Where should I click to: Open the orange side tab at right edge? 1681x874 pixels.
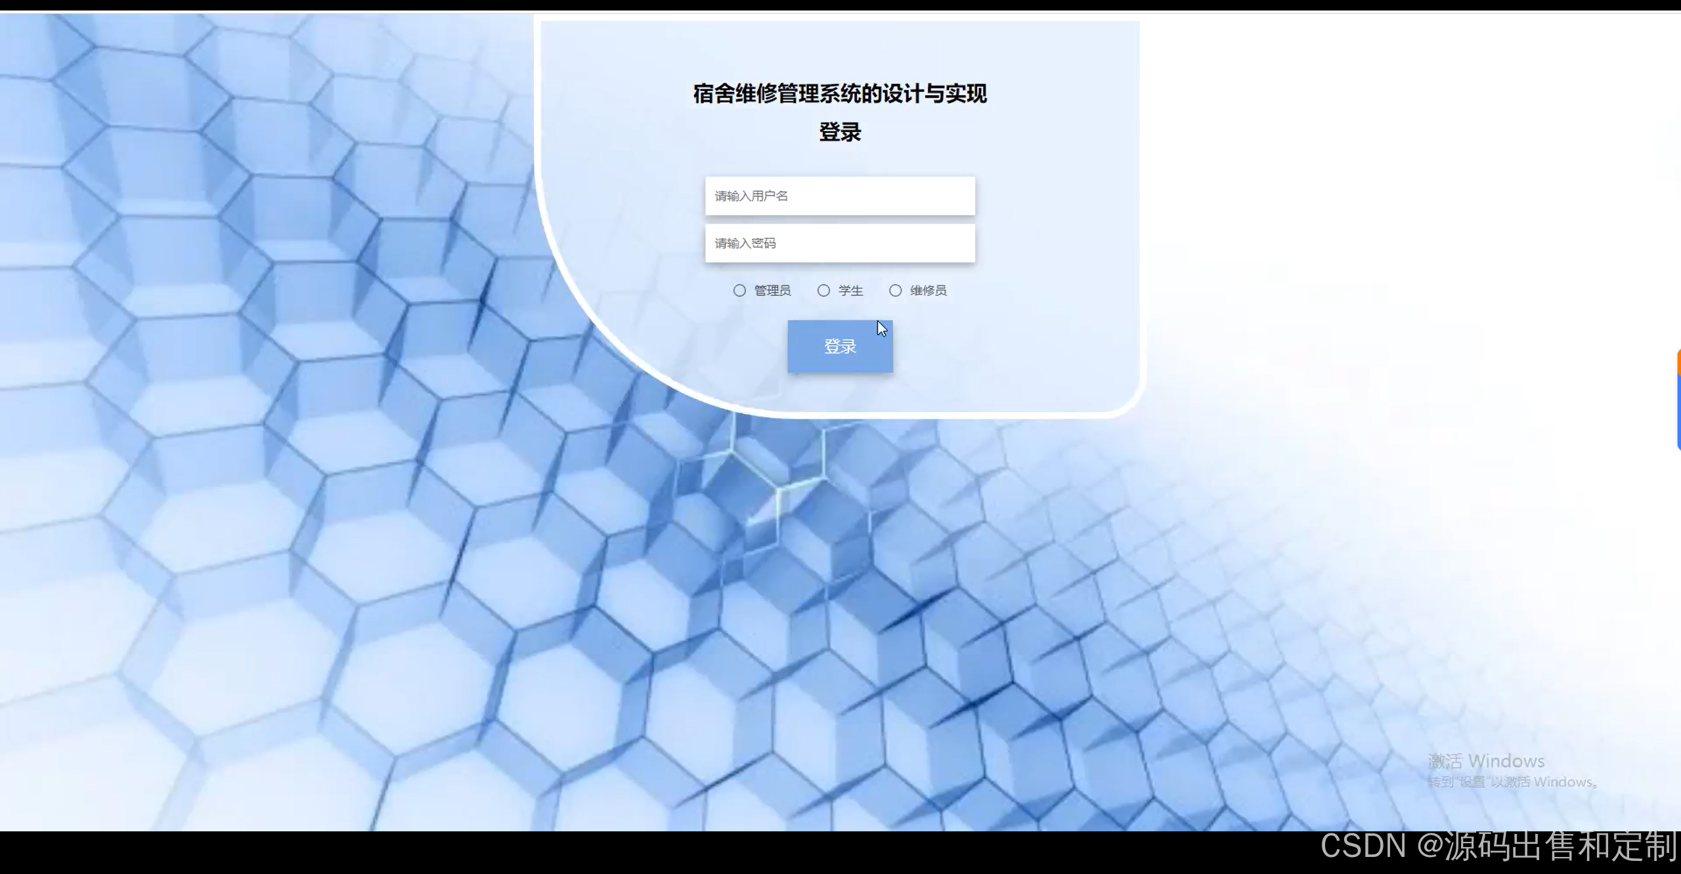coord(1678,362)
